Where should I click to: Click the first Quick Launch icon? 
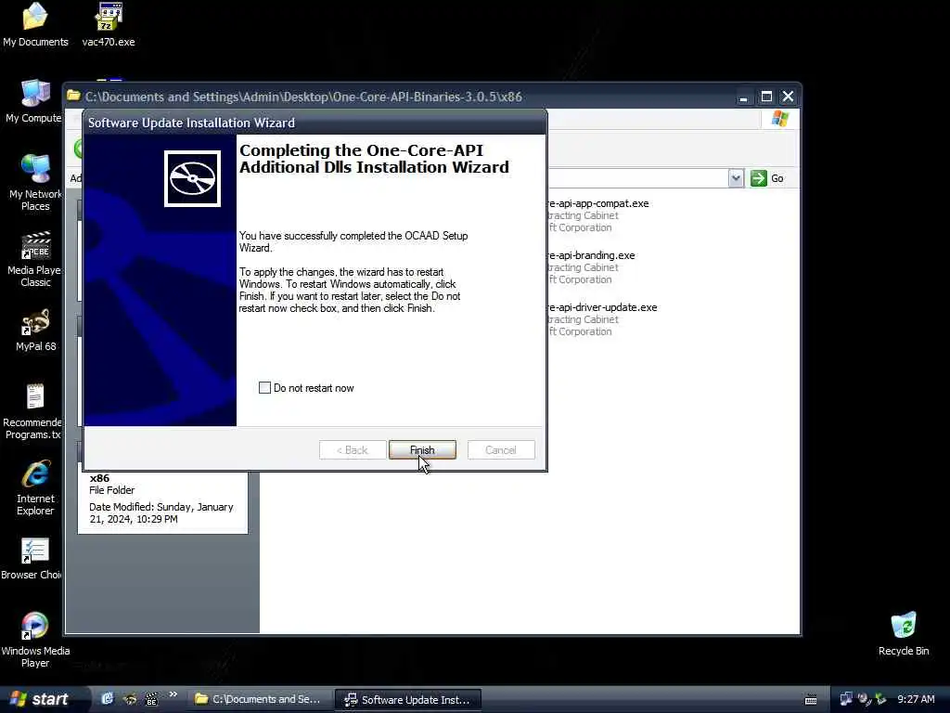click(108, 698)
